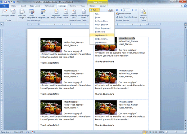Open the Undo history dropdown arrow
187x134 pixels.
point(12,2)
